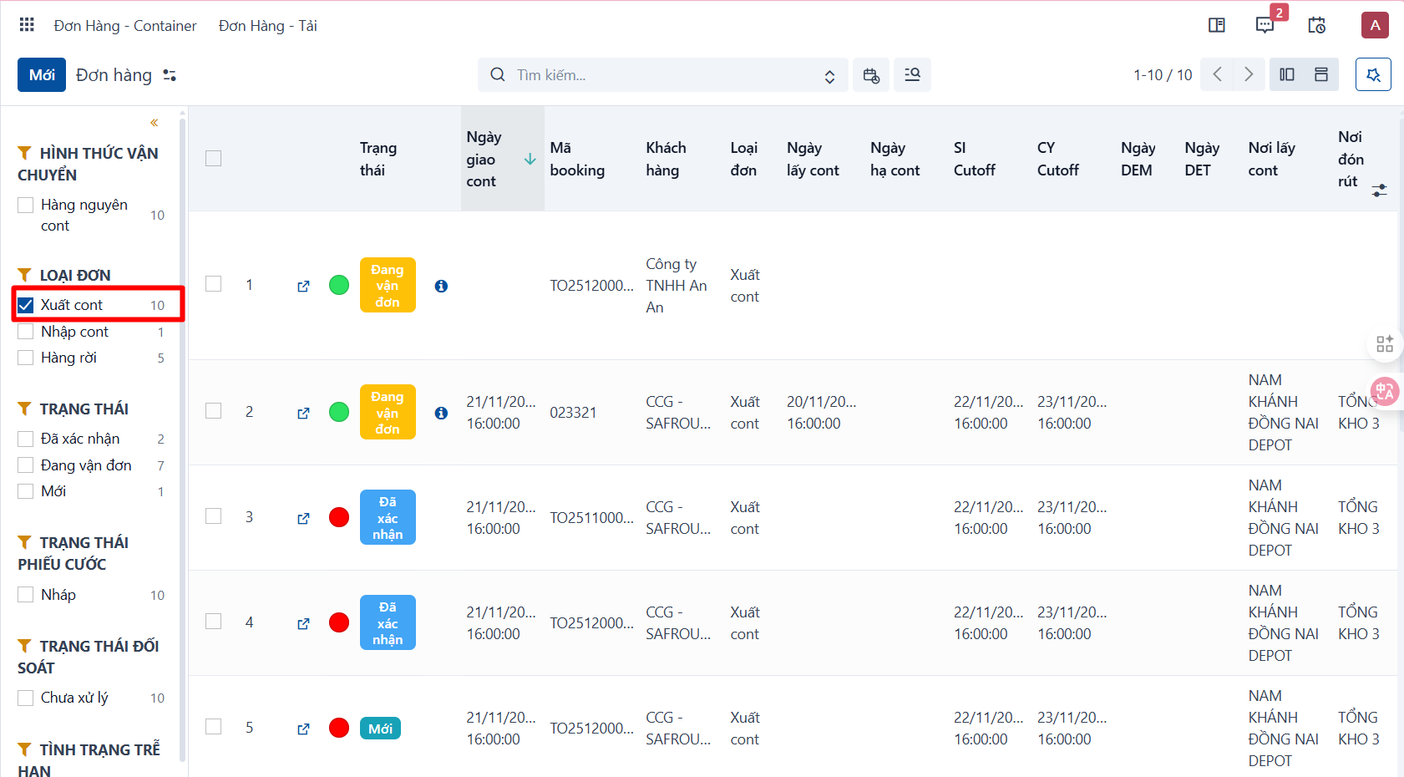Click the info icon in row 1
The height and width of the screenshot is (777, 1404).
441,286
